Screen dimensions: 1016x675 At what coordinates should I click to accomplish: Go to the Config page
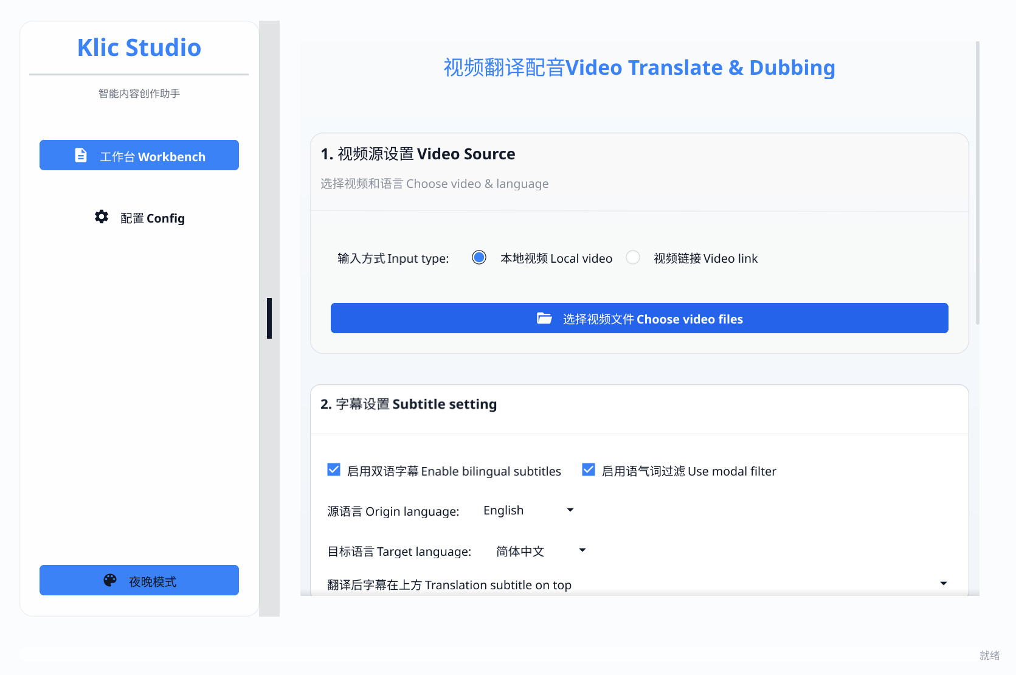[139, 218]
